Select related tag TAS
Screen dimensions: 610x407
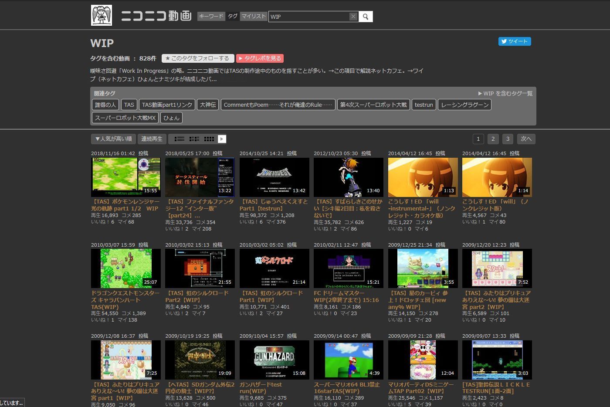click(129, 105)
